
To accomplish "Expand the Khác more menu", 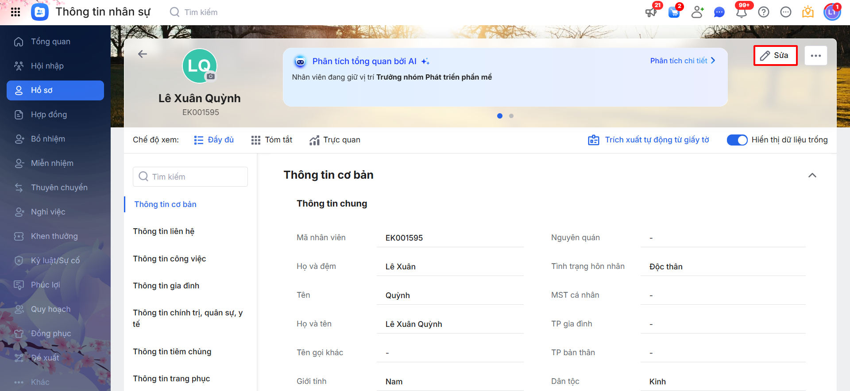I will (55, 382).
